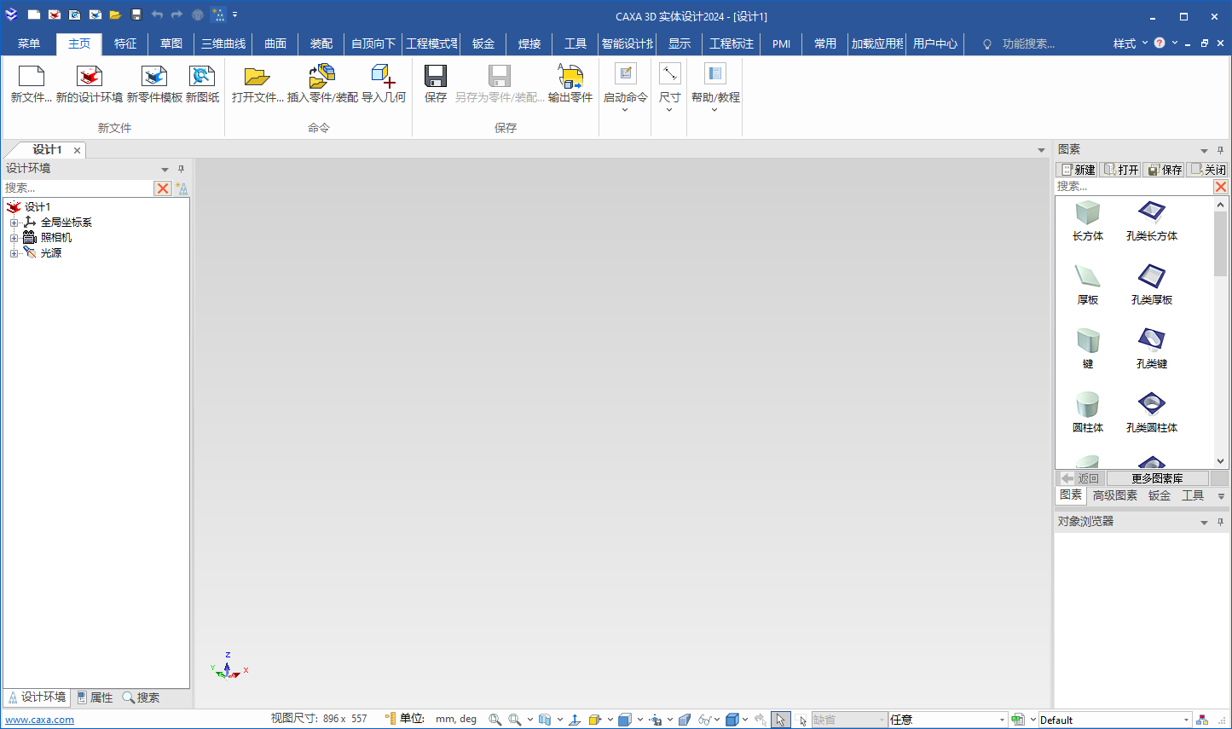The image size is (1232, 729).
Task: Click the New Part Template icon
Action: pyautogui.click(x=154, y=78)
